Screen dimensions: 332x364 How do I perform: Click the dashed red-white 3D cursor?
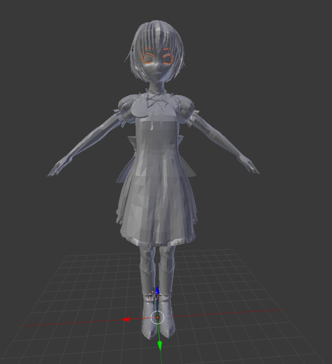click(x=154, y=296)
